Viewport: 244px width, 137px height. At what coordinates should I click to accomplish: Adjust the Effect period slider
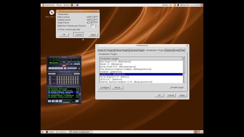pos(94,17)
